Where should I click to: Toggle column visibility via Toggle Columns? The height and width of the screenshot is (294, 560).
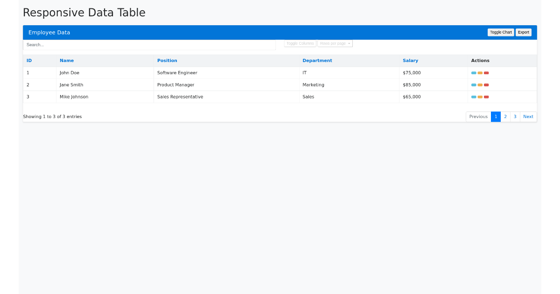pyautogui.click(x=300, y=43)
